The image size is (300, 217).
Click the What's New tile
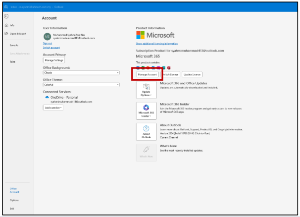(147, 153)
